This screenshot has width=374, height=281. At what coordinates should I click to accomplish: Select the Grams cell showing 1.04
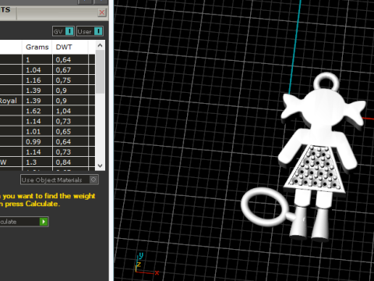pyautogui.click(x=37, y=70)
